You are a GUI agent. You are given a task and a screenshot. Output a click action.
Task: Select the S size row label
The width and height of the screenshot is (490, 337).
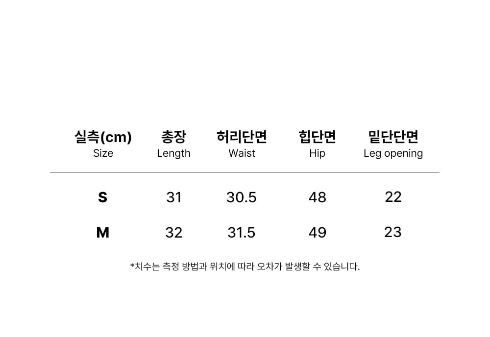coord(102,197)
